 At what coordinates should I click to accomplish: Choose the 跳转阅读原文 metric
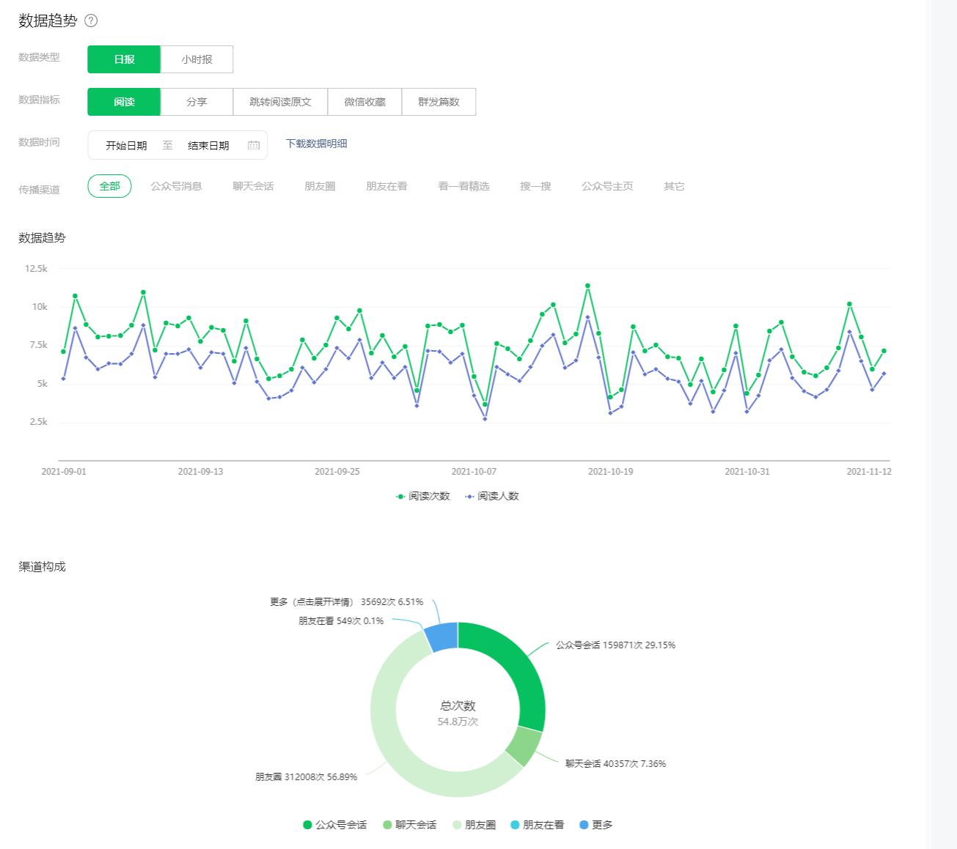point(280,102)
